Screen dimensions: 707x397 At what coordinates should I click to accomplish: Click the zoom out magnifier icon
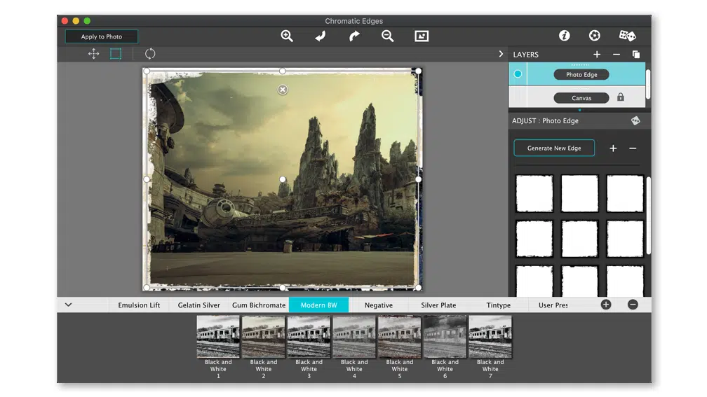point(387,36)
